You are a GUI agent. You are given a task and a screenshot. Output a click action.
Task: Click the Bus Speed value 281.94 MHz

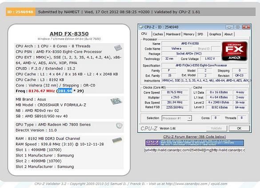pyautogui.click(x=175, y=103)
